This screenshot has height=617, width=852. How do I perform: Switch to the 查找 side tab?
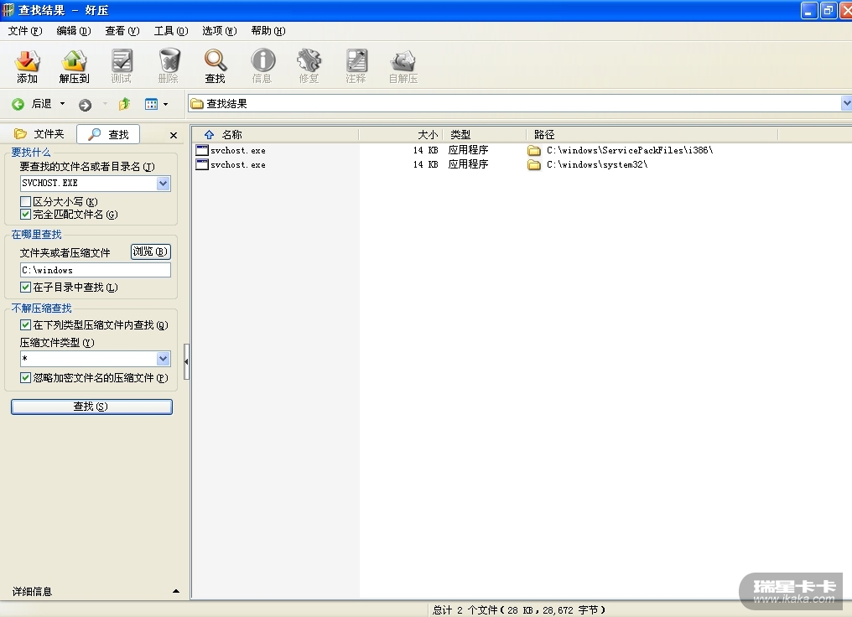click(x=108, y=134)
